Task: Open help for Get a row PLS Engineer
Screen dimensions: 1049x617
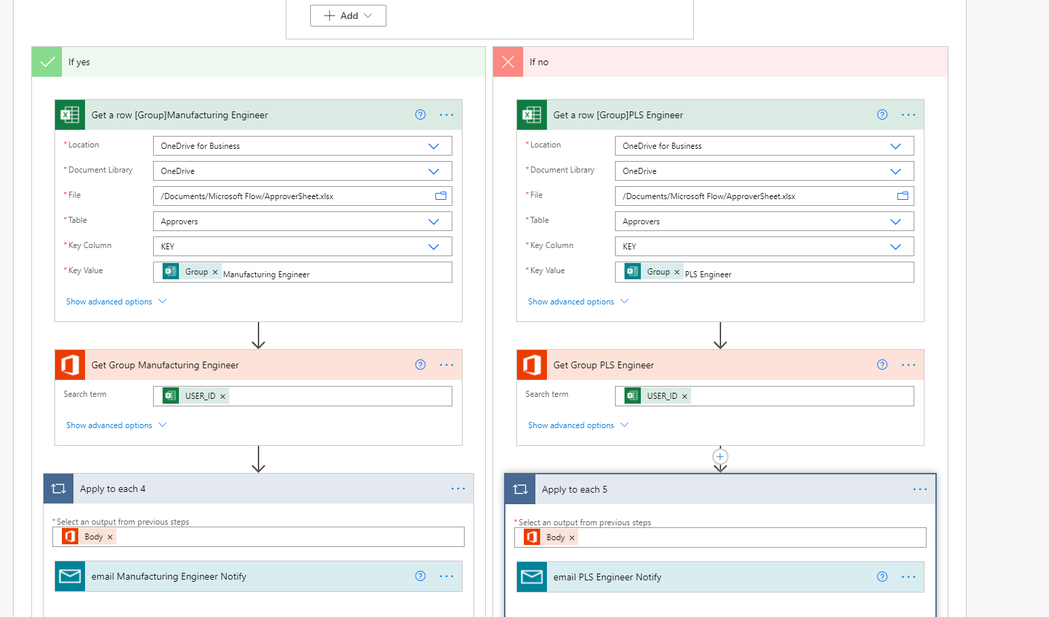Action: click(x=882, y=115)
